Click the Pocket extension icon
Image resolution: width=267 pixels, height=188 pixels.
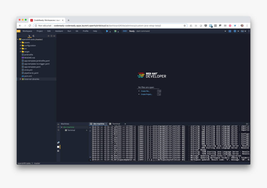pyautogui.click(x=206, y=25)
